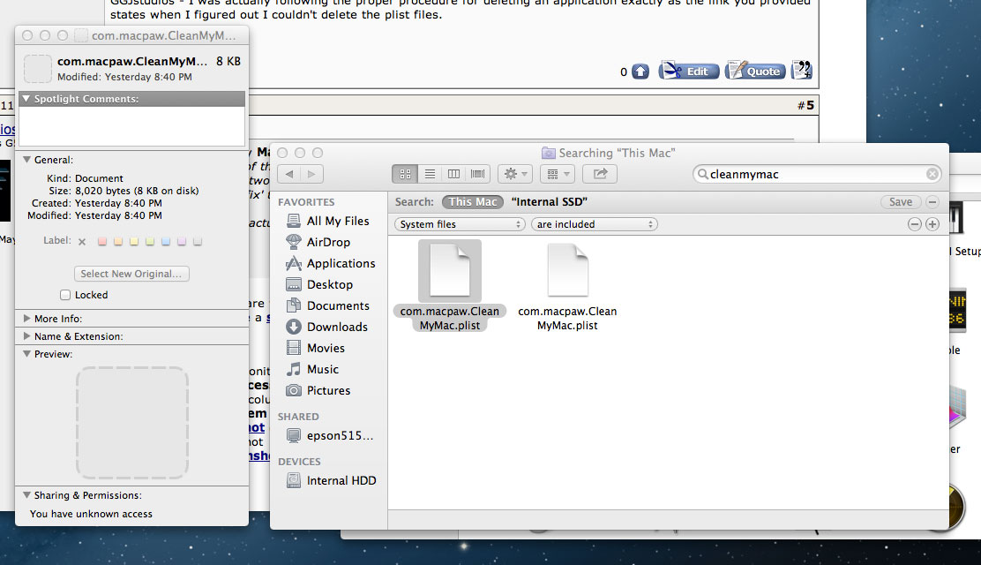Viewport: 981px width, 565px height.
Task: Apply the yellow label color
Action: coord(134,241)
